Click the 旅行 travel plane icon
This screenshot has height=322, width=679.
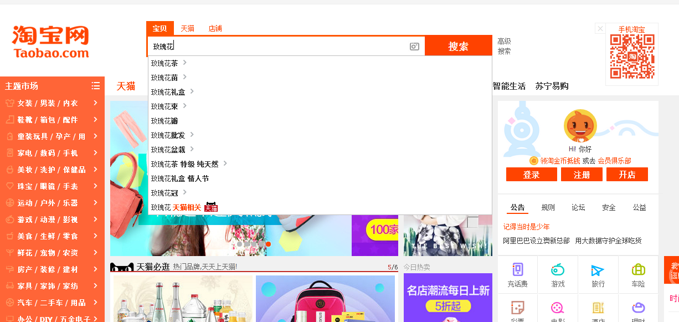click(598, 270)
